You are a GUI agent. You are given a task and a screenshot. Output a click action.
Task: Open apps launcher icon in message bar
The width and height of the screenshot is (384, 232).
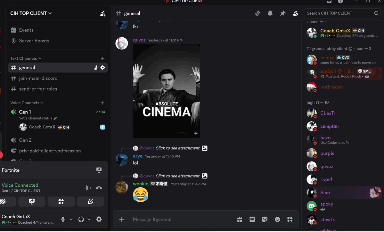coord(290,219)
